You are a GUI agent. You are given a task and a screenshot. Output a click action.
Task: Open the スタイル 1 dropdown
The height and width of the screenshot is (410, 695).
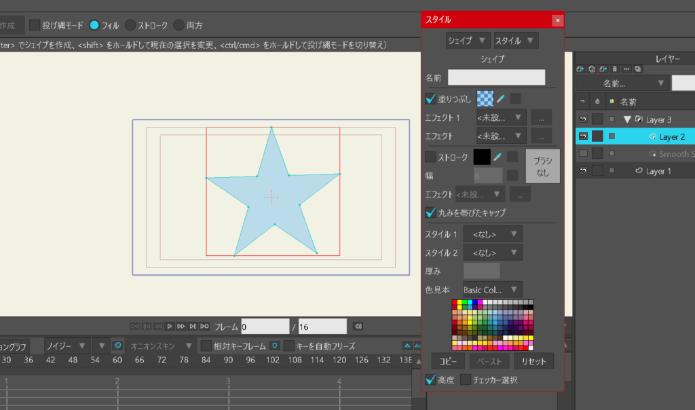[x=493, y=234]
